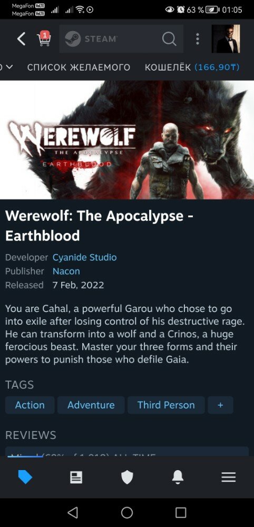
Task: Open the Cyanide Studio developer link
Action: coord(85,258)
